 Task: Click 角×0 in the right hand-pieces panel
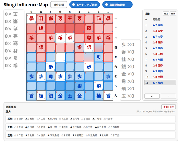pos(128,81)
